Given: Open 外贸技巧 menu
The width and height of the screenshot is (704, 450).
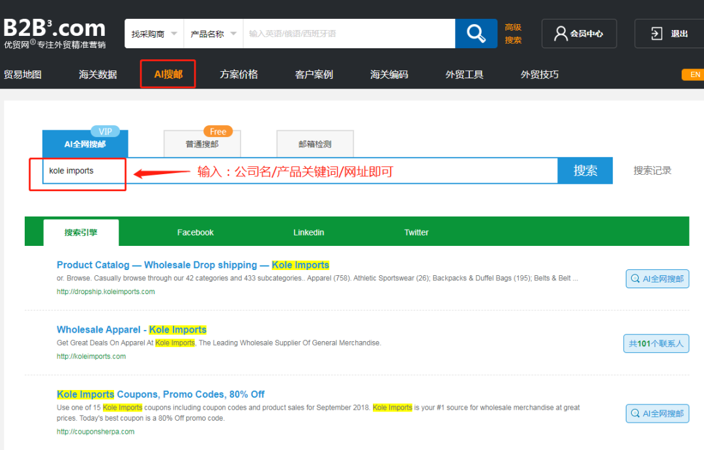Looking at the screenshot, I should click(x=540, y=74).
